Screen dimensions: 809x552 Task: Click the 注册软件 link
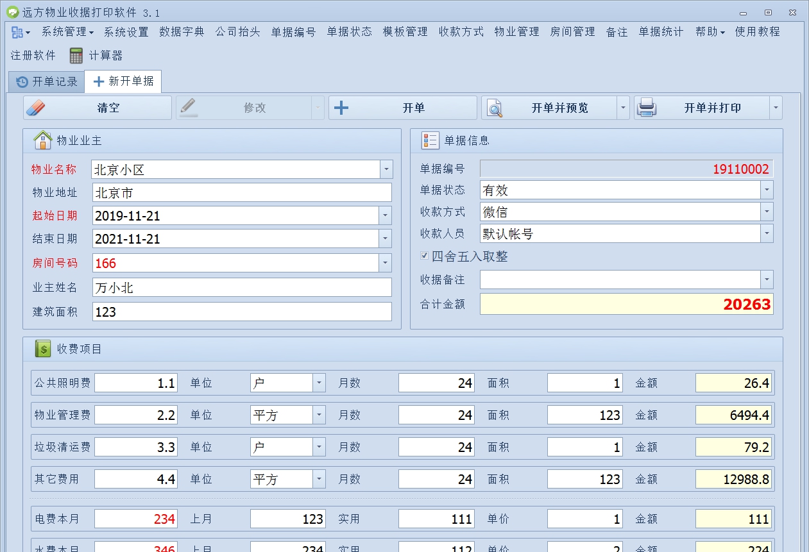point(32,56)
